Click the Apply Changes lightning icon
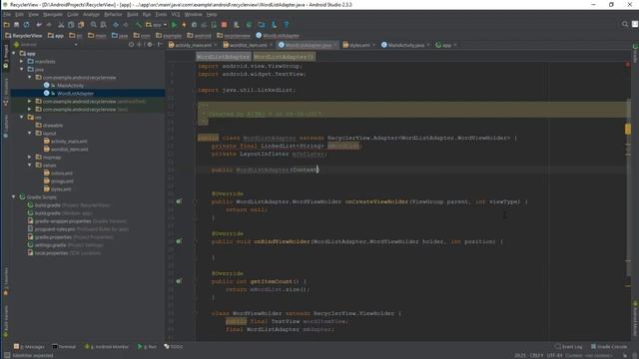Image resolution: width=639 pixels, height=359 pixels. click(x=184, y=25)
